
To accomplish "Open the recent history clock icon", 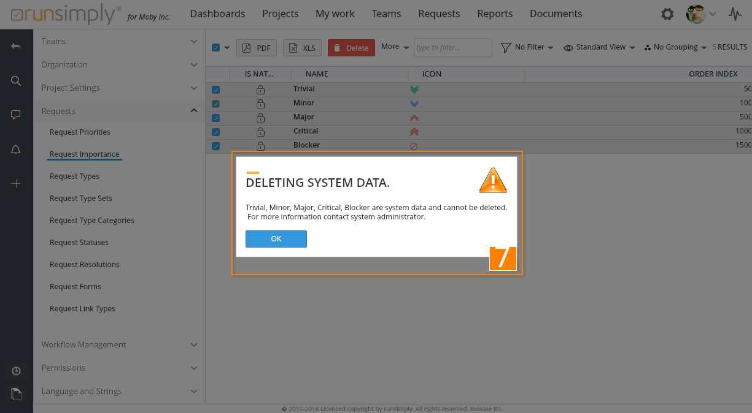I will pyautogui.click(x=16, y=371).
